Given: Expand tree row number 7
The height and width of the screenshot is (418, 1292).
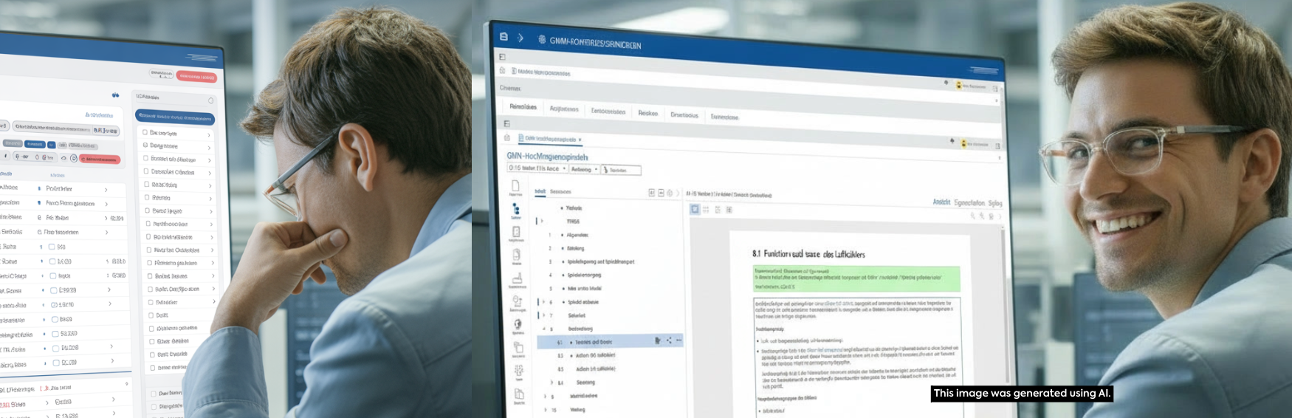Looking at the screenshot, I should coord(544,315).
